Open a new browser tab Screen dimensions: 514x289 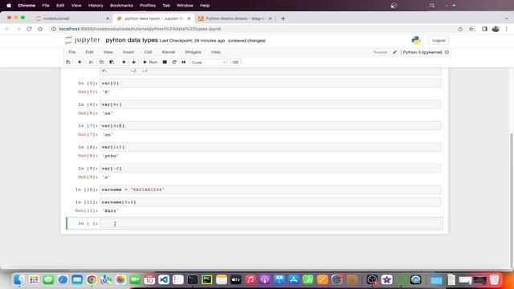[283, 18]
